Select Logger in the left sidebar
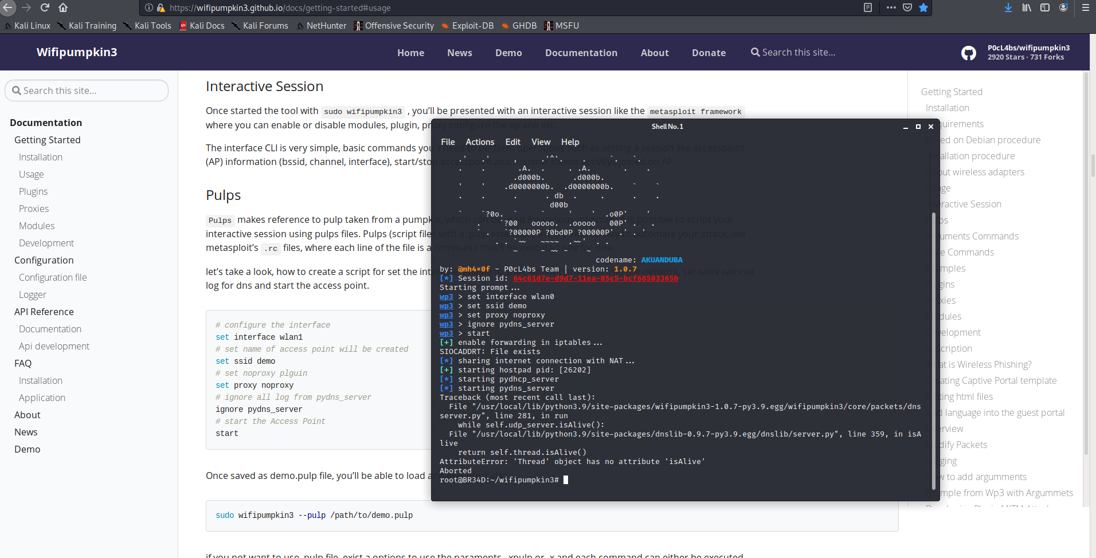The image size is (1096, 558). [x=32, y=294]
